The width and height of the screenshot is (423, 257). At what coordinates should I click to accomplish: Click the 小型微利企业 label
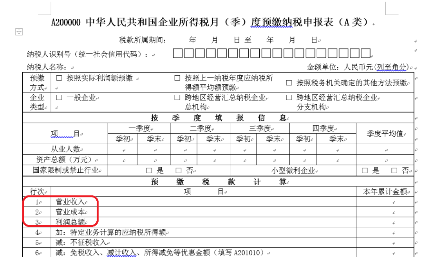coord(293,170)
